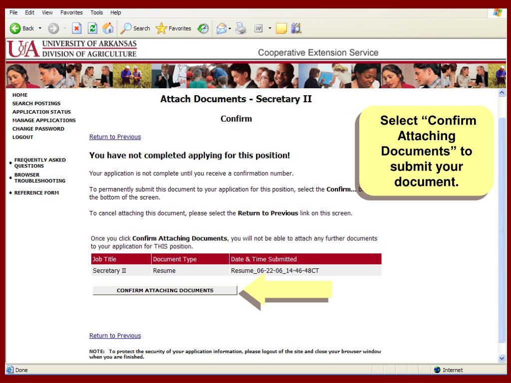Open the Favorites menu
This screenshot has width=511, height=383.
(71, 12)
